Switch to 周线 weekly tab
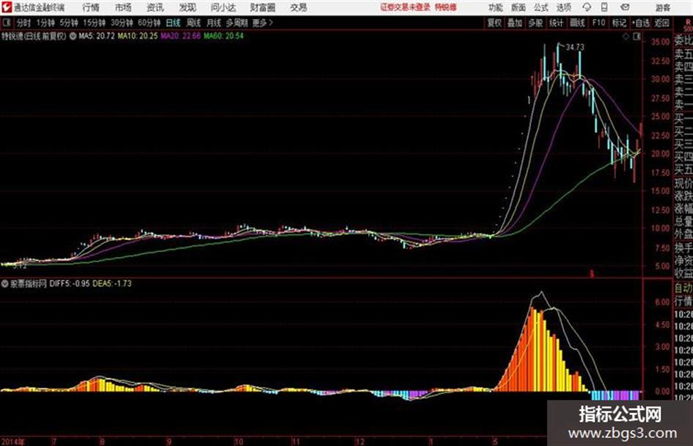693x446 pixels. coord(194,23)
